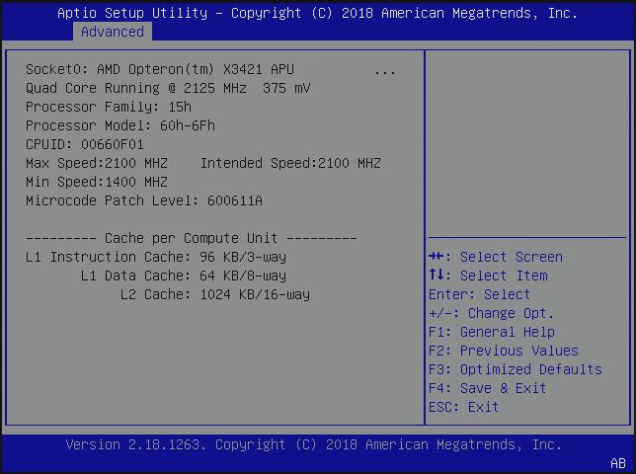This screenshot has width=636, height=474.
Task: Click 'Max Speed:2100 MHZ' text
Action: (x=97, y=163)
